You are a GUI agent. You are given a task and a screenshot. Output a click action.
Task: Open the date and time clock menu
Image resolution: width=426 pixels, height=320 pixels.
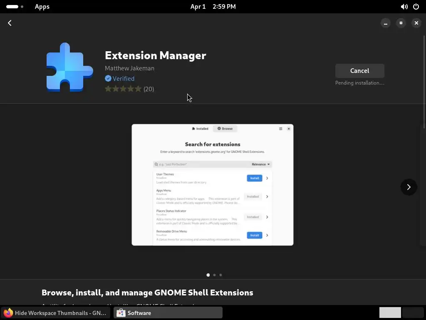point(213,7)
